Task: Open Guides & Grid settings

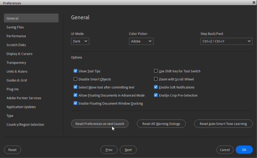Action: (16, 80)
